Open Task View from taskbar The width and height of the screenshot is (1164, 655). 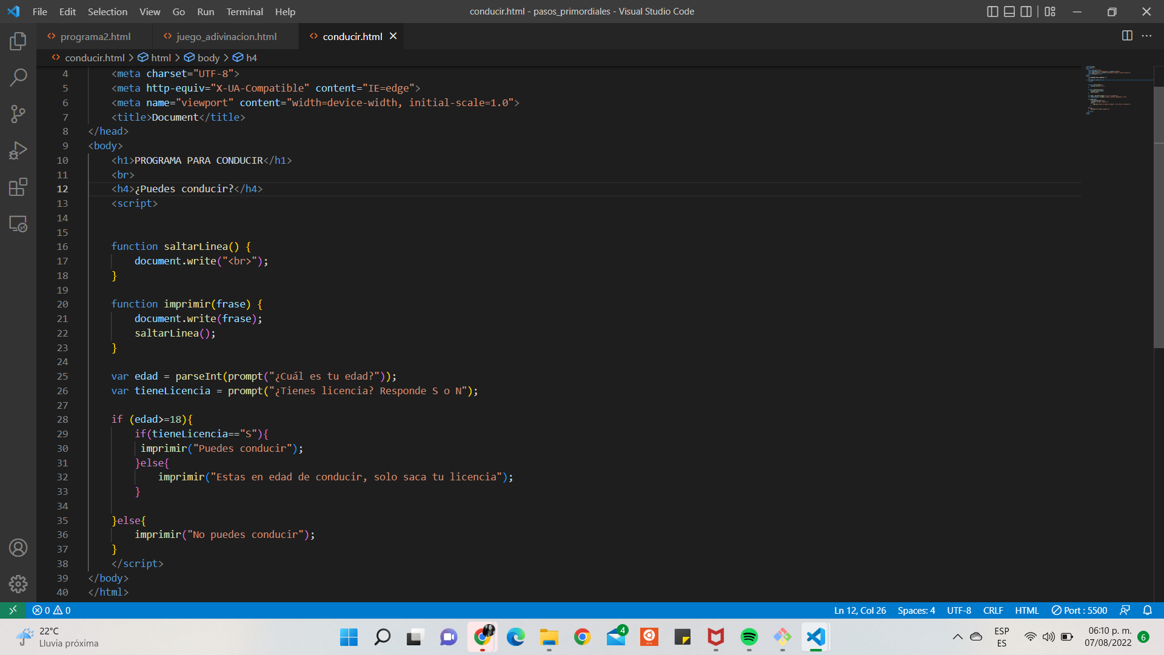point(414,637)
